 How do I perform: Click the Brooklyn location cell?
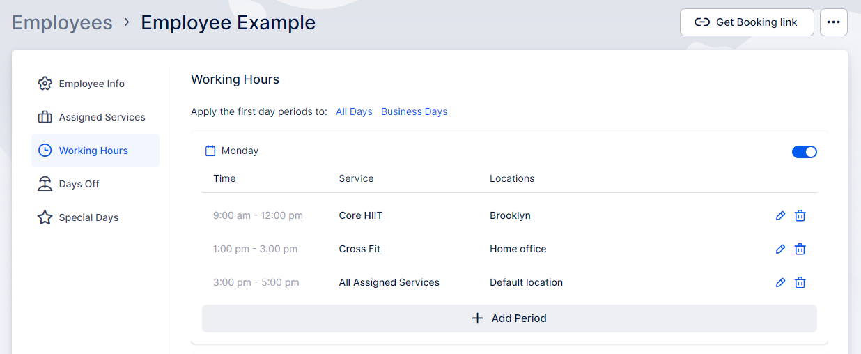point(510,216)
